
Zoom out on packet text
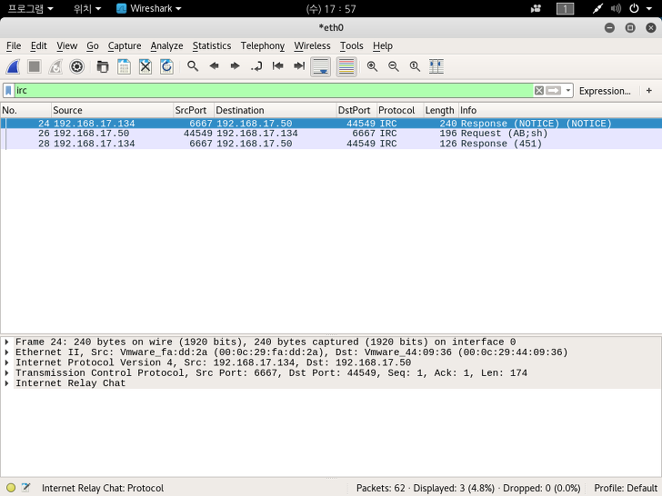click(x=394, y=66)
